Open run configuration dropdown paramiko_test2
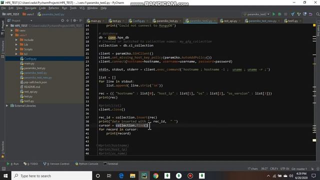320x180 pixels. coord(256,14)
